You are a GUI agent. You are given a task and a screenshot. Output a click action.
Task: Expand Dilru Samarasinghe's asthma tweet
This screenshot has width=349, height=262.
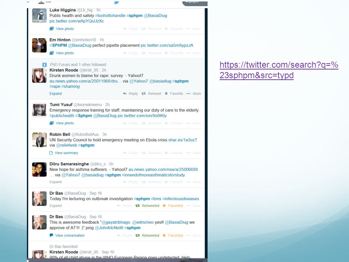[x=55, y=182]
